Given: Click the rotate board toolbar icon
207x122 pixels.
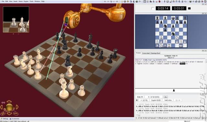Looking at the screenshot, I should 145,1.
